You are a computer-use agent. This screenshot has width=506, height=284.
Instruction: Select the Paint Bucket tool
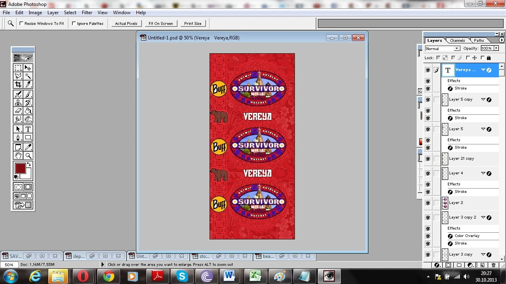28,111
